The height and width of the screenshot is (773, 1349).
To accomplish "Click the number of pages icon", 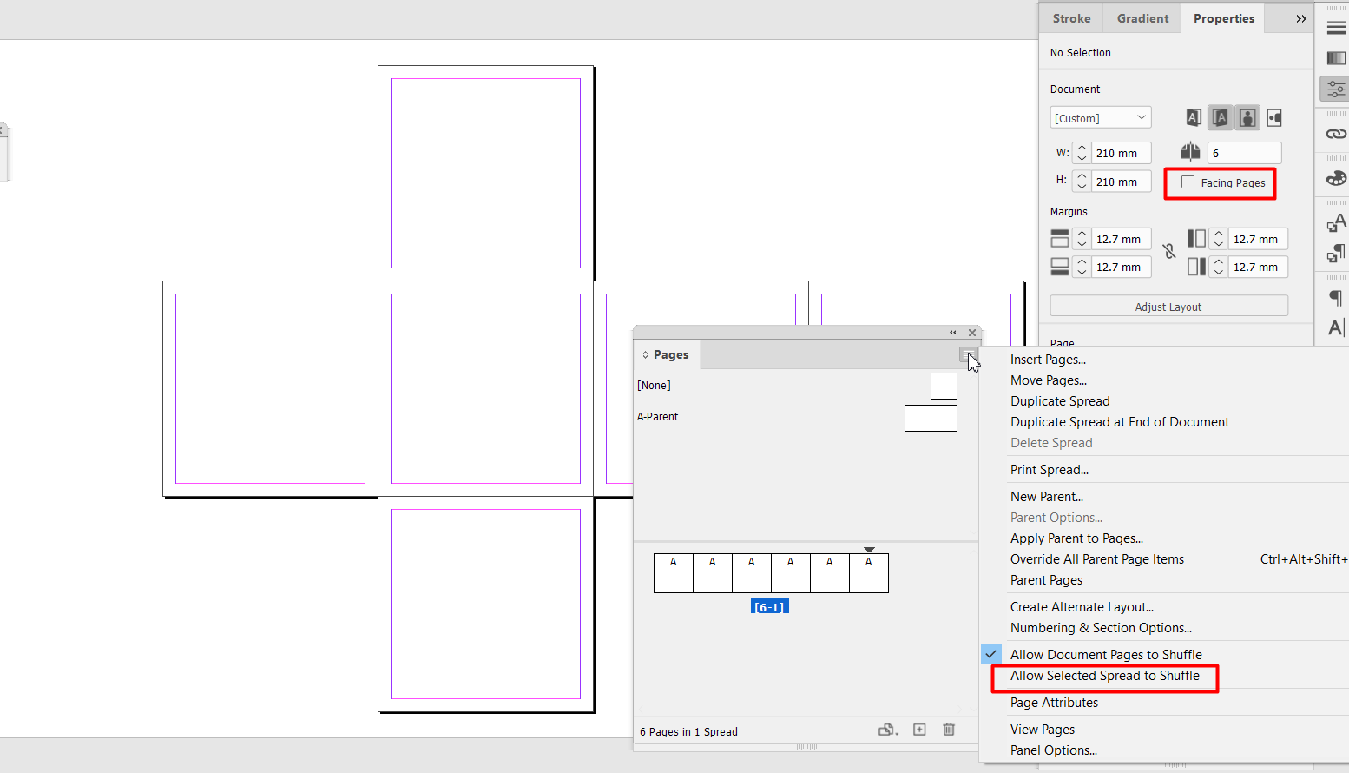I will [x=1190, y=152].
